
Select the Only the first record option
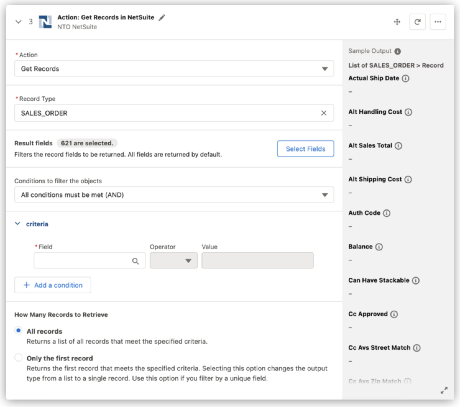(18, 358)
